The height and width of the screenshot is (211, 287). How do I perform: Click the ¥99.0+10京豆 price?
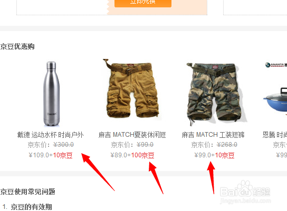(214, 155)
